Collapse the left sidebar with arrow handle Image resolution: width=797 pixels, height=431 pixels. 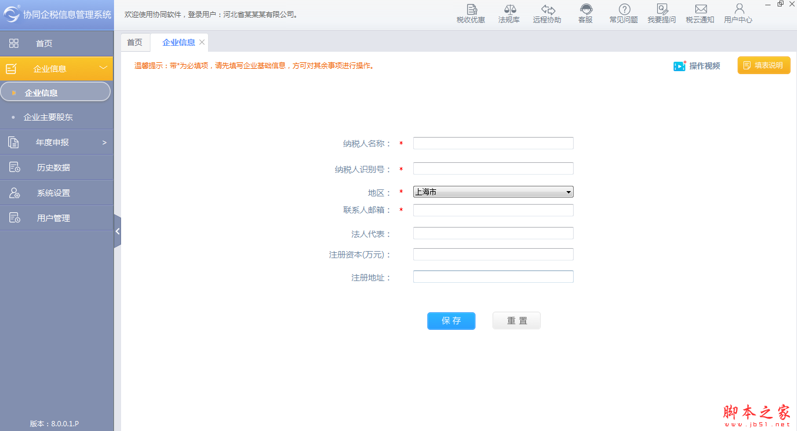coord(118,231)
